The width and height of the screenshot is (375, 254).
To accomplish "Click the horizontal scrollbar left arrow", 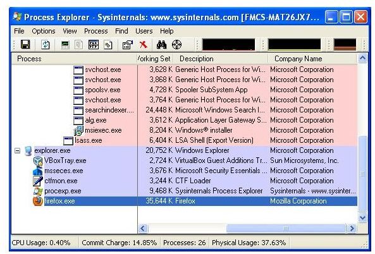I will coord(143,228).
